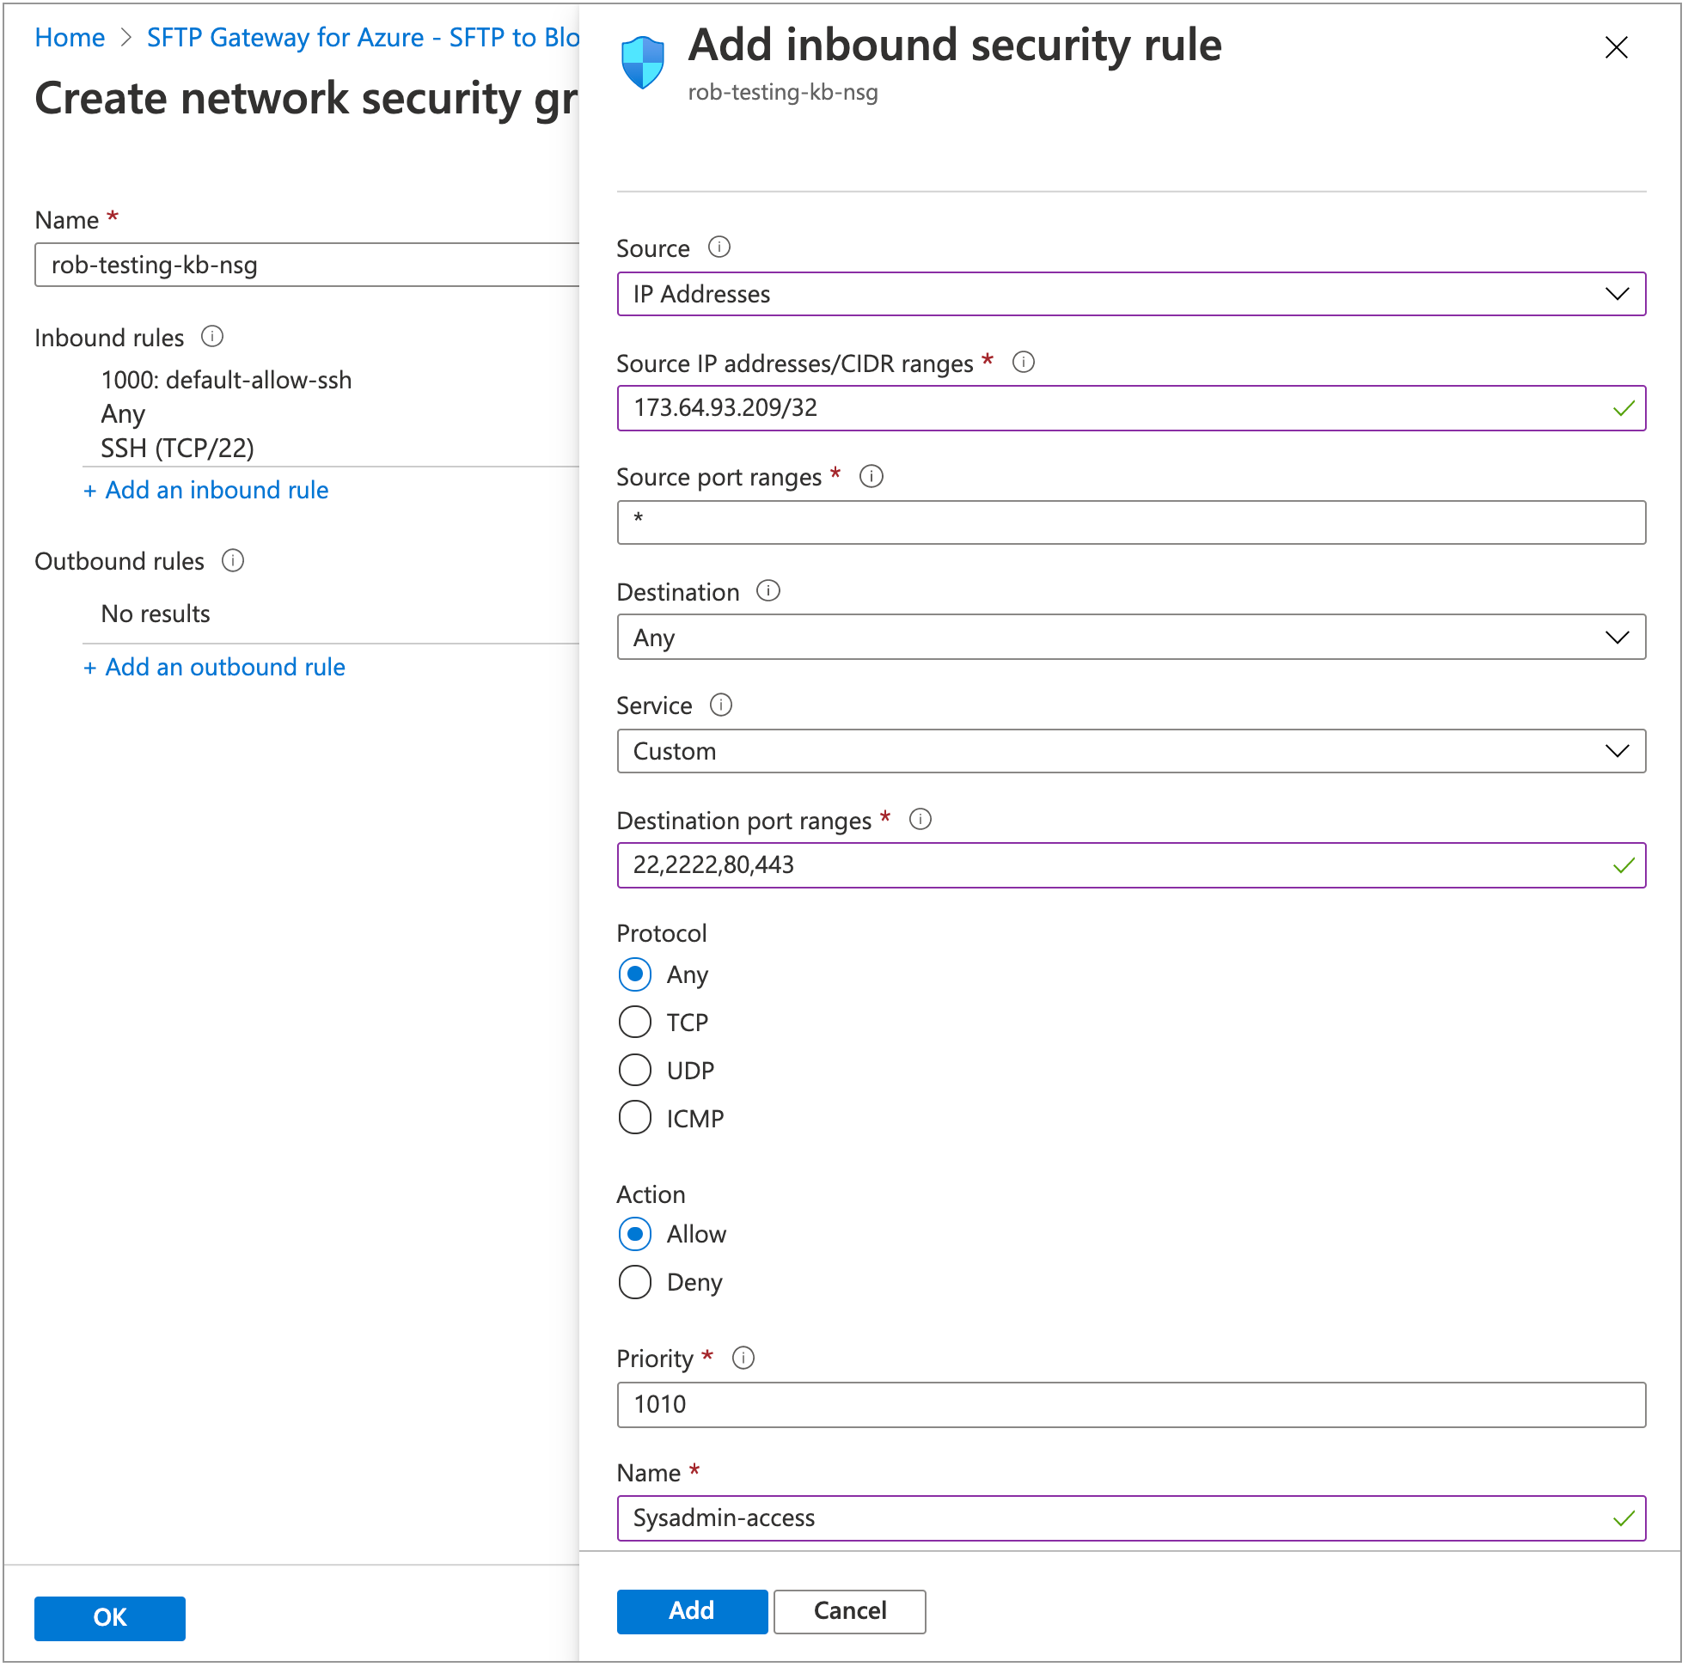Screen dimensions: 1688x1667
Task: Choose the Deny action radio button
Action: pyautogui.click(x=635, y=1283)
